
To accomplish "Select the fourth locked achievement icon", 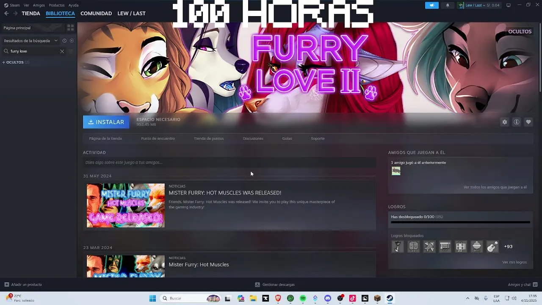I will point(445,247).
